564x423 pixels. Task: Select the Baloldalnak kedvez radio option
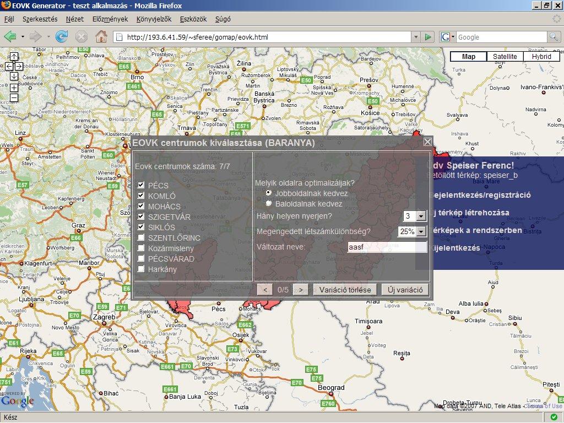268,203
